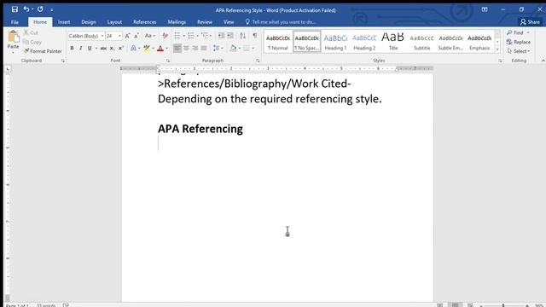The height and width of the screenshot is (307, 546).
Task: Pick the text highlight color
Action: pos(147,49)
